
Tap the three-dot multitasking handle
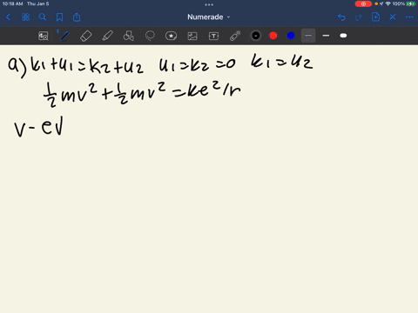[x=209, y=4]
